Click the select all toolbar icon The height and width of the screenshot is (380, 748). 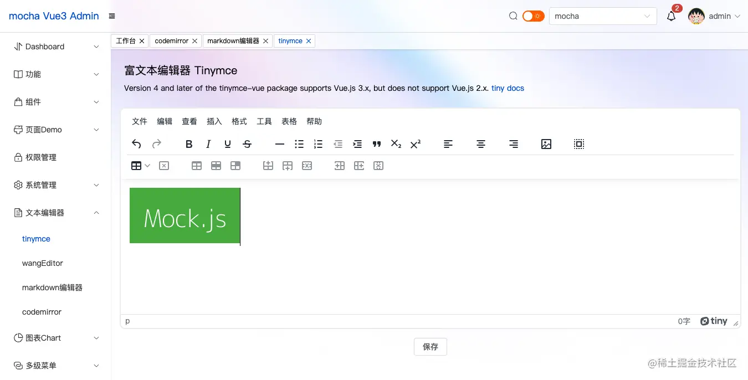click(579, 144)
